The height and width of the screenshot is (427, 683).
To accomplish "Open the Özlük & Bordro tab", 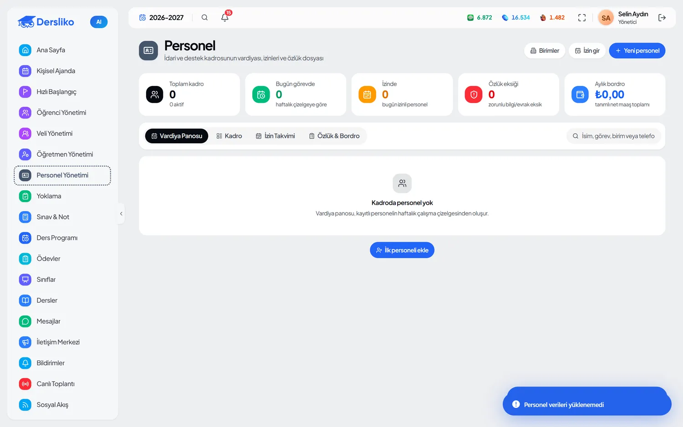I will click(334, 136).
